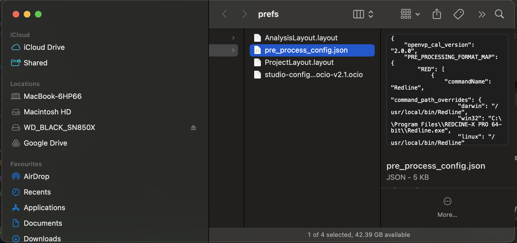Expand the upper parent column chevron
Viewport: 517px width, 243px height.
(x=233, y=38)
